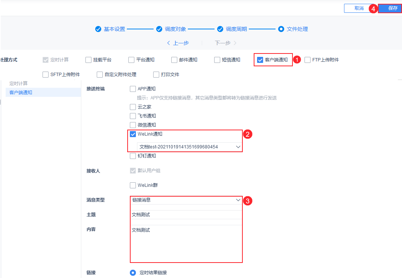Click the 取消 button
This screenshot has height=278, width=402.
[359, 8]
